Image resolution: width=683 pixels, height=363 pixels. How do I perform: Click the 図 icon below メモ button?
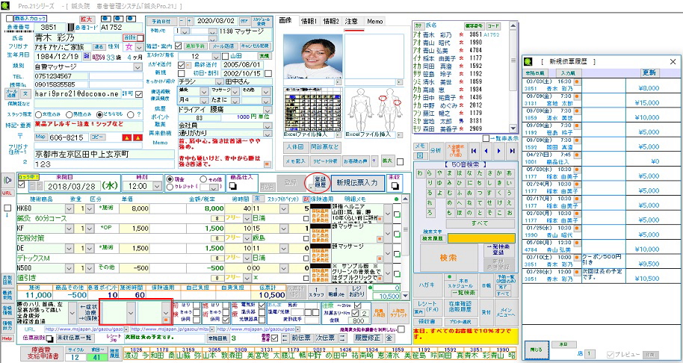tap(419, 155)
